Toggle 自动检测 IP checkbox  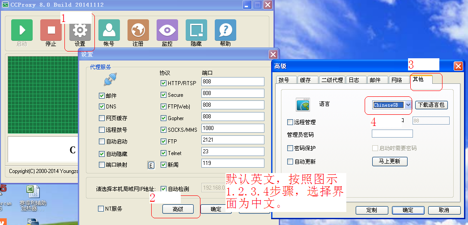pos(163,189)
